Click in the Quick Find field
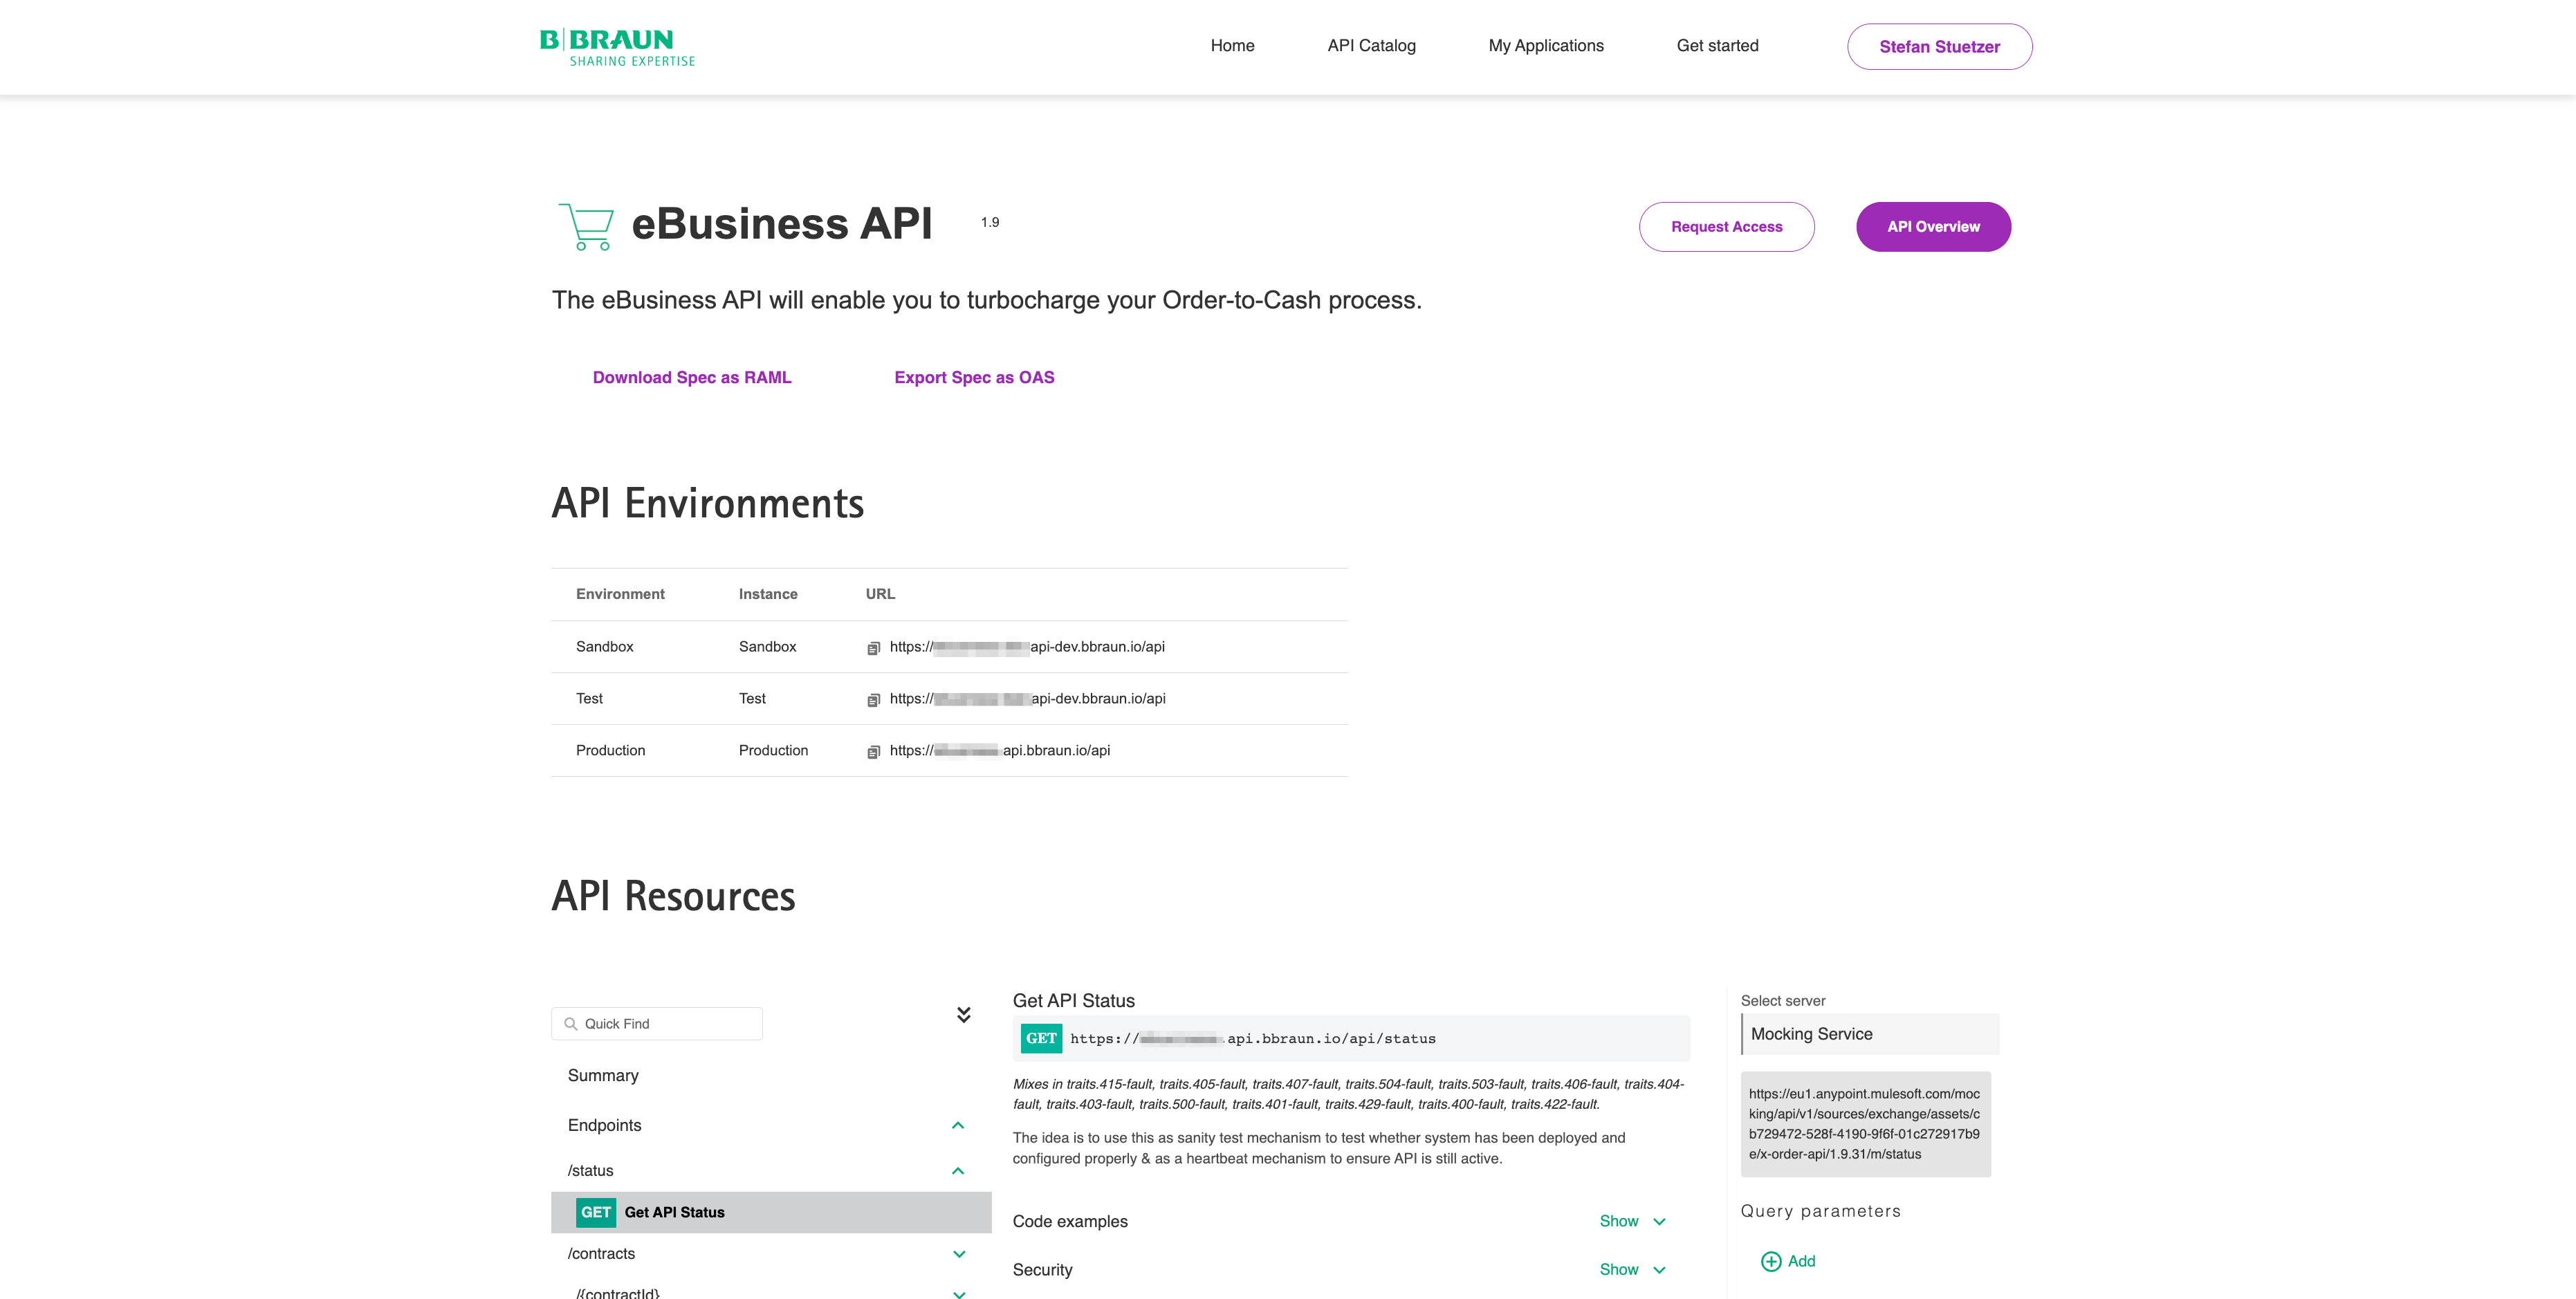2576x1299 pixels. 657,1024
